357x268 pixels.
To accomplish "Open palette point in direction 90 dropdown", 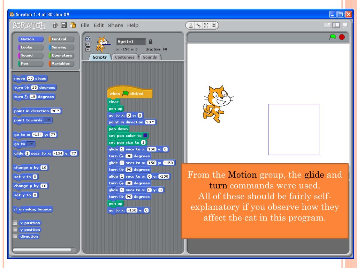I will [x=59, y=111].
